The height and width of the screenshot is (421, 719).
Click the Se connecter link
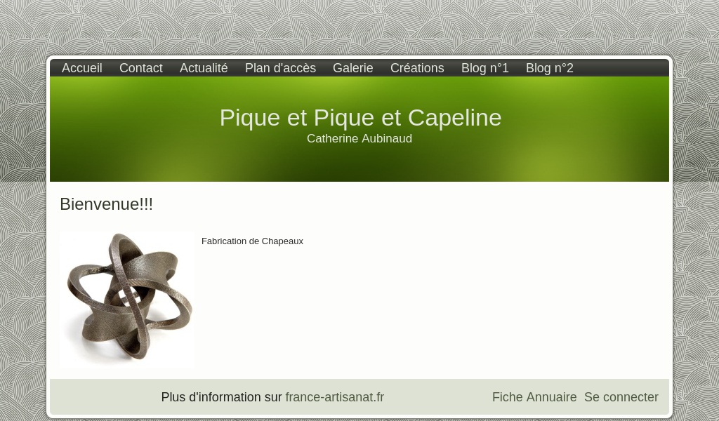621,396
